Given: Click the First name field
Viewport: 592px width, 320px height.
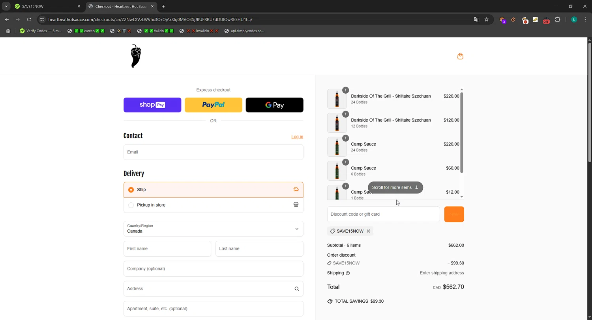Looking at the screenshot, I should pos(167,249).
